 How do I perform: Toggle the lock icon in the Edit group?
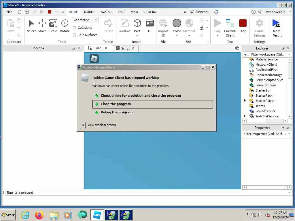pyautogui.click(x=201, y=28)
